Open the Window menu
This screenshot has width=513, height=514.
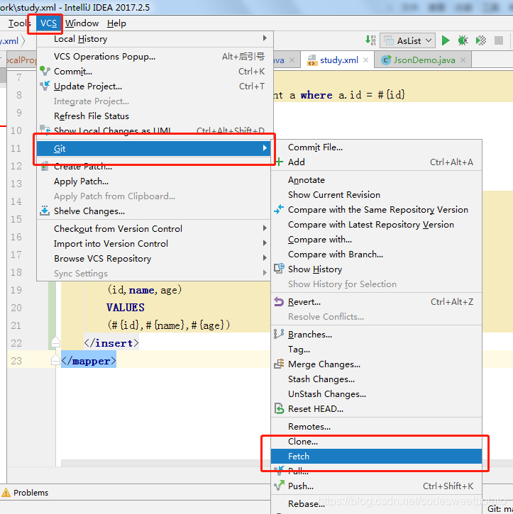(x=82, y=23)
